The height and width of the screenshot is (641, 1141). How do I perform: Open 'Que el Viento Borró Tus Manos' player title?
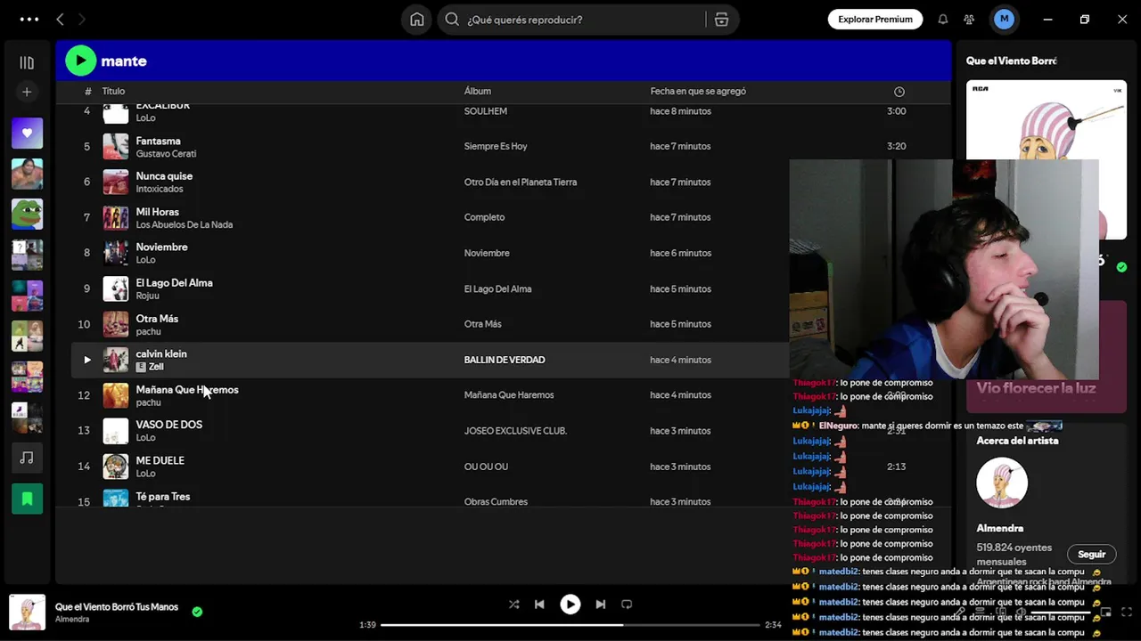tap(117, 607)
